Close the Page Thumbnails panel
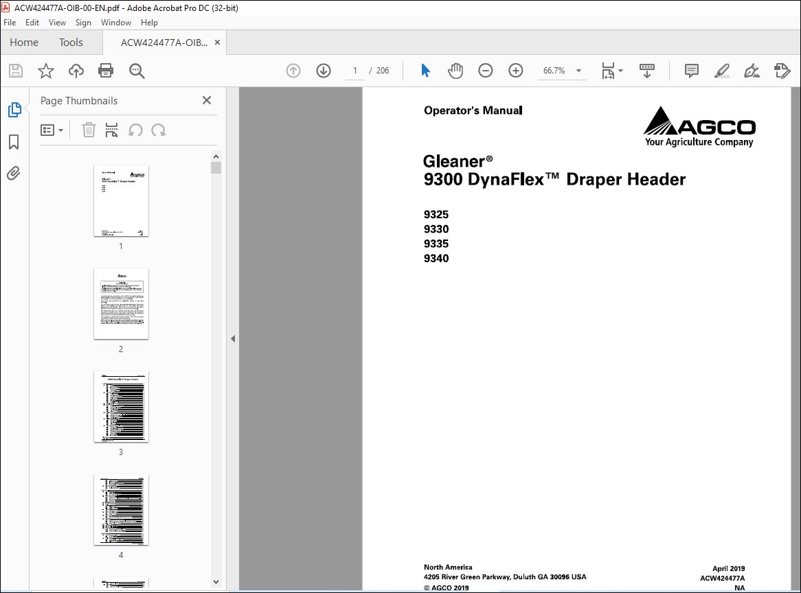The image size is (801, 593). (206, 100)
